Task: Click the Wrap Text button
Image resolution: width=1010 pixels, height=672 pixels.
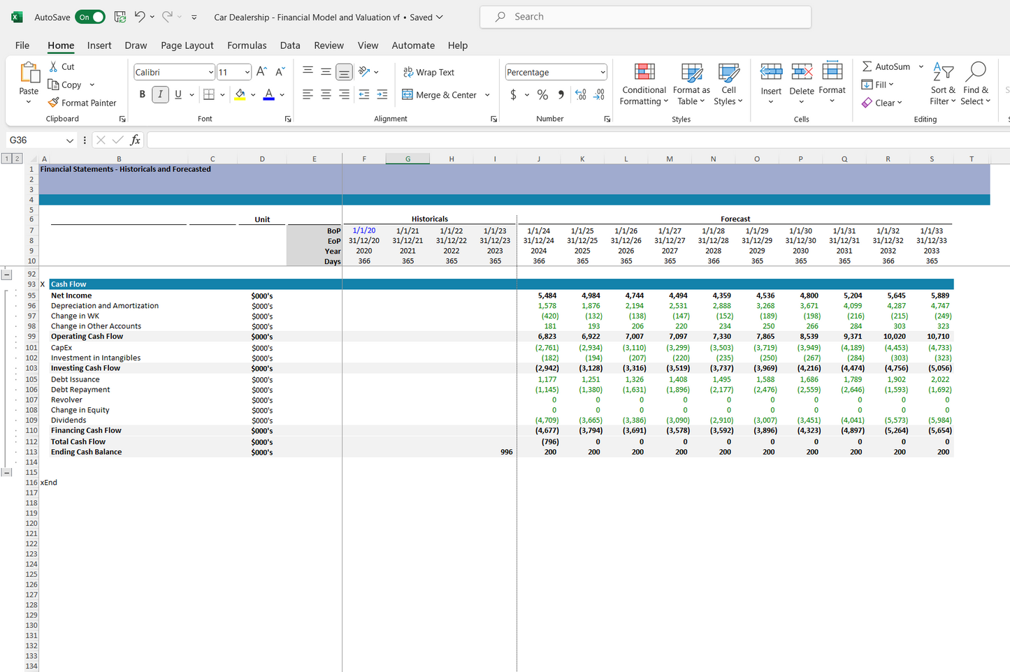Action: [x=428, y=72]
